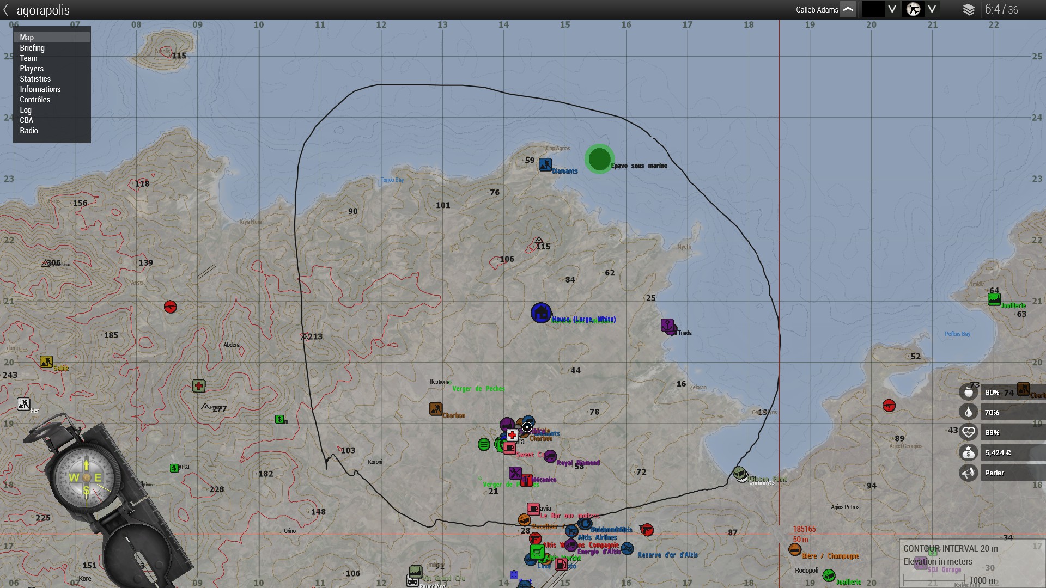The width and height of the screenshot is (1046, 588).
Task: Click the green Altis Marché cart marker
Action: pos(537,552)
